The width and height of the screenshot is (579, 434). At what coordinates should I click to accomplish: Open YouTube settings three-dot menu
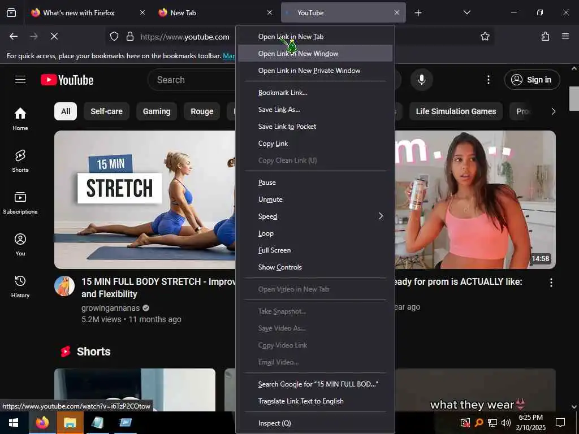[488, 80]
